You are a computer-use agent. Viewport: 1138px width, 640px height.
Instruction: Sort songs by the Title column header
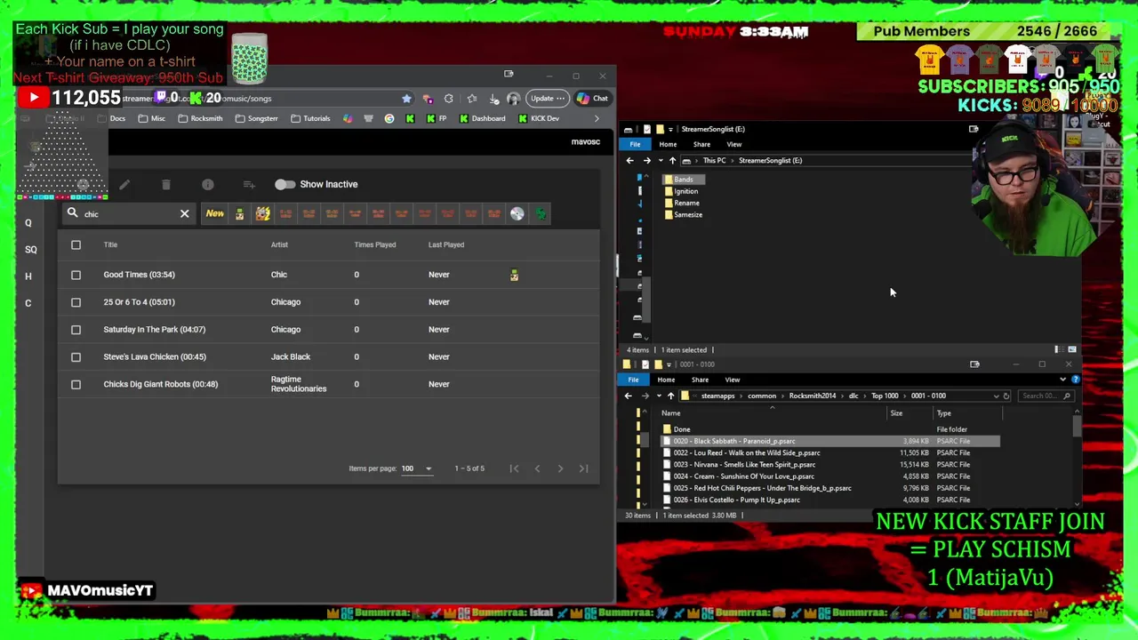pos(110,244)
